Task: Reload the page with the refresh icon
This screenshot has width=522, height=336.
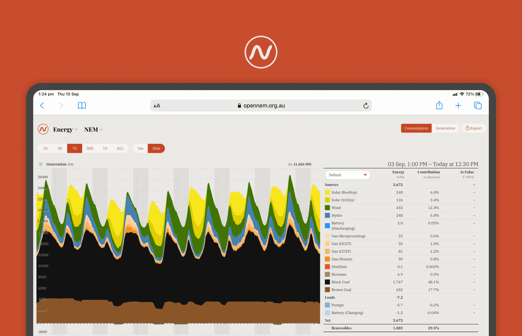Action: click(x=365, y=106)
